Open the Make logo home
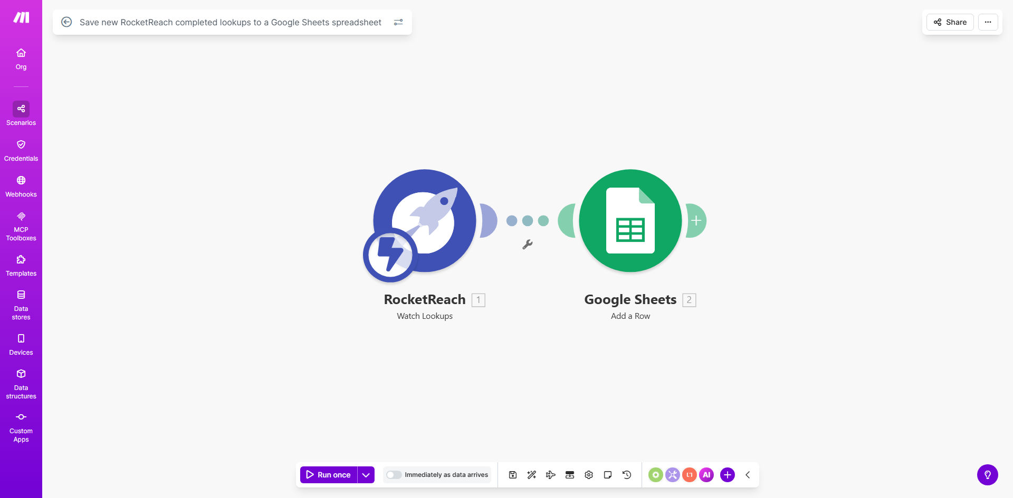1013x498 pixels. (x=21, y=17)
